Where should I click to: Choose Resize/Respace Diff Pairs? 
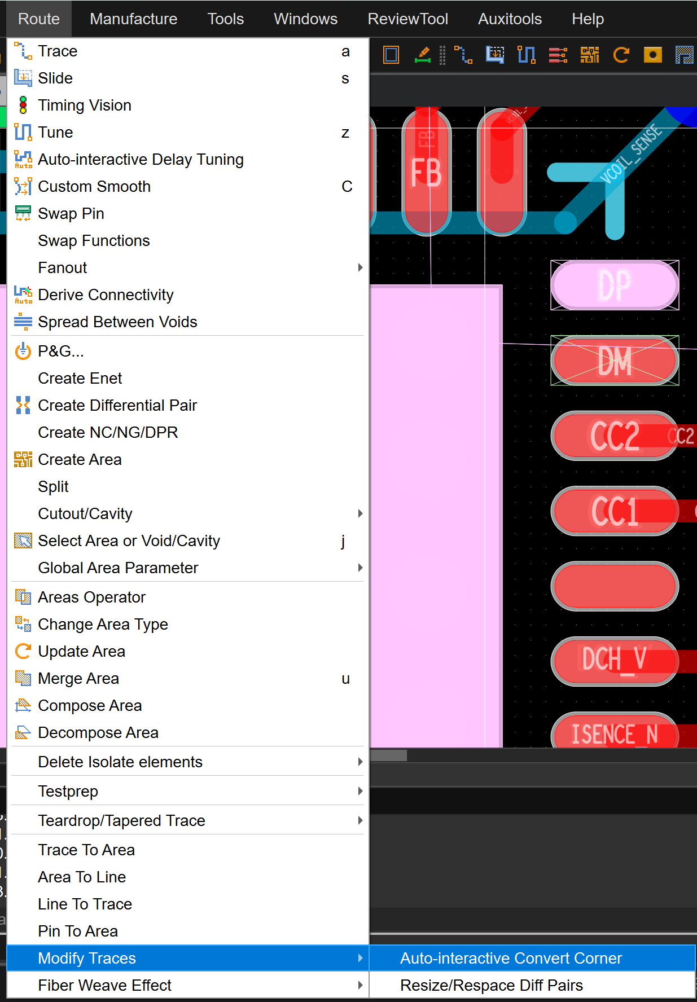491,985
